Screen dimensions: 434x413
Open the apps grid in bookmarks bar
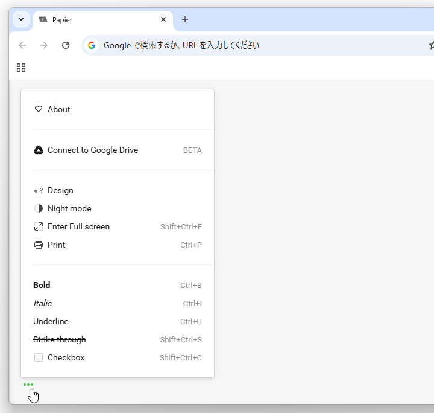[x=21, y=68]
